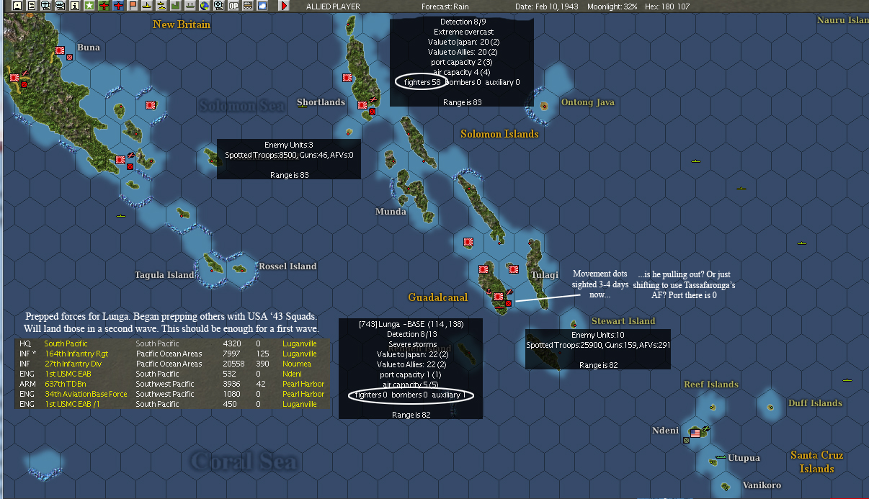Click the green factory toolbar icon

point(175,6)
